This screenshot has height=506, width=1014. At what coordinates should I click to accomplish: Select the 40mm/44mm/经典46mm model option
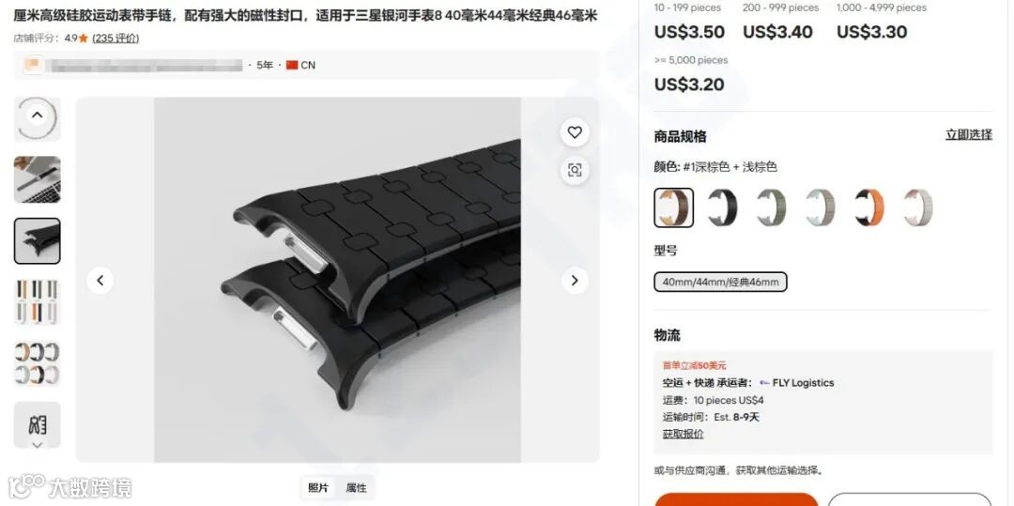point(720,282)
